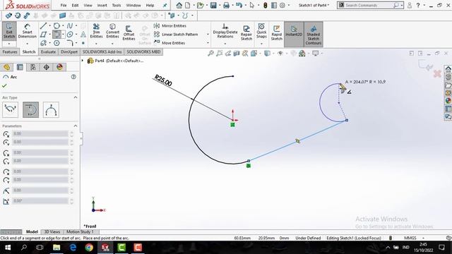The image size is (452, 254).
Task: Click Move Entities
Action: [169, 43]
